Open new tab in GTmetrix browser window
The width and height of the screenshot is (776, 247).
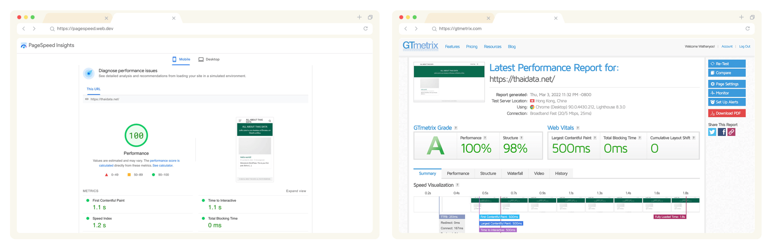tap(741, 17)
